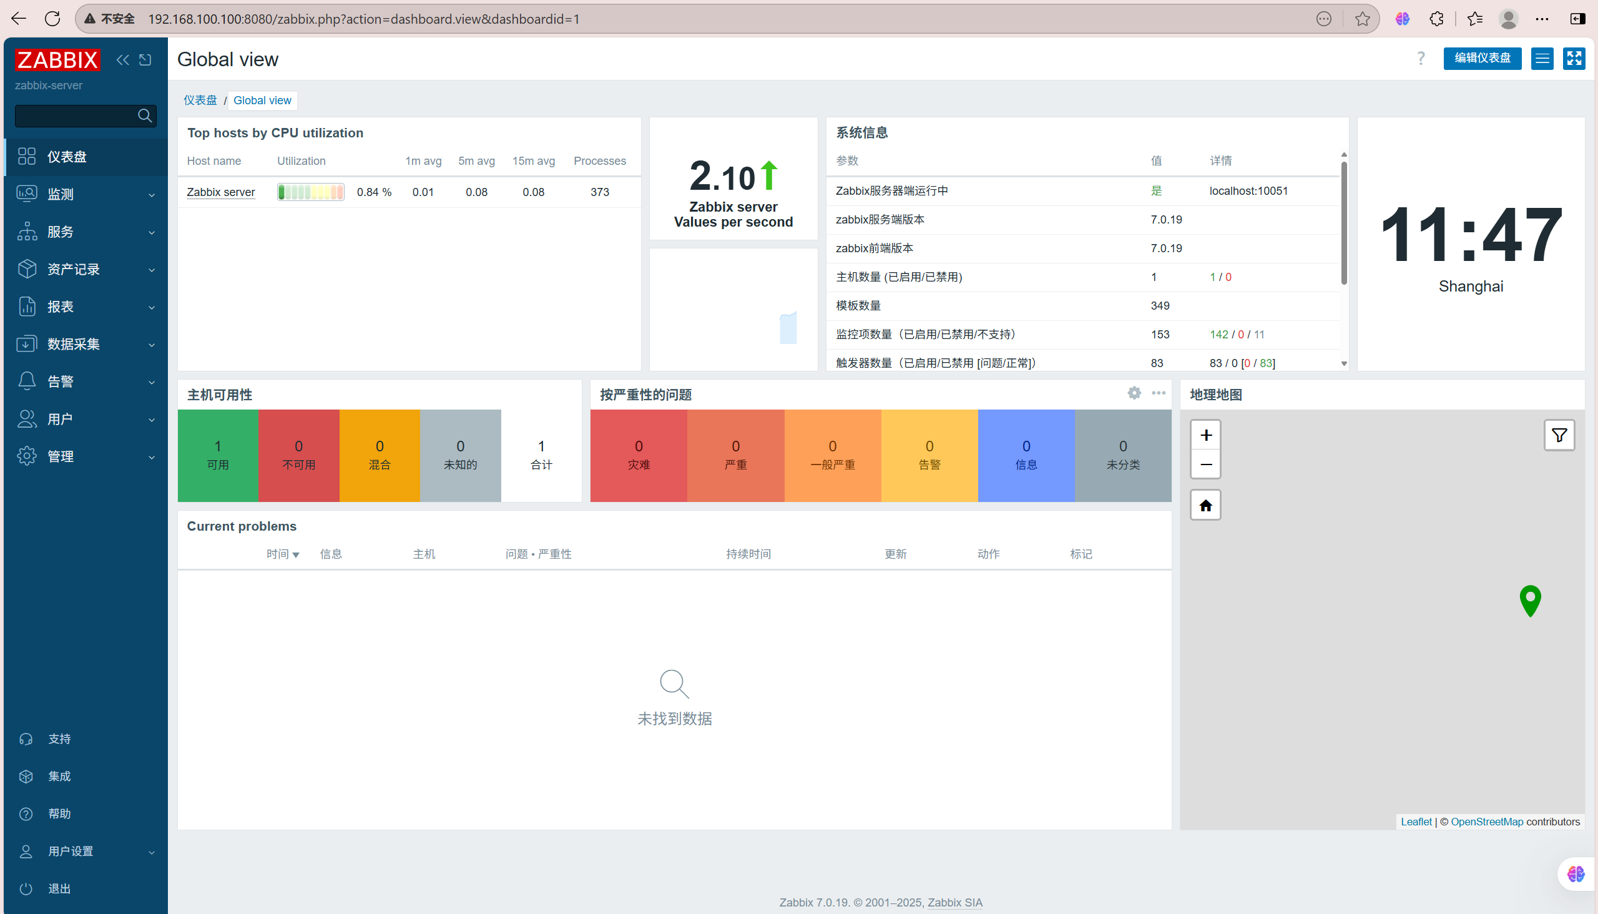Screen dimensions: 1598x914
Task: Click the 退出 logout menu item
Action: pyautogui.click(x=60, y=888)
